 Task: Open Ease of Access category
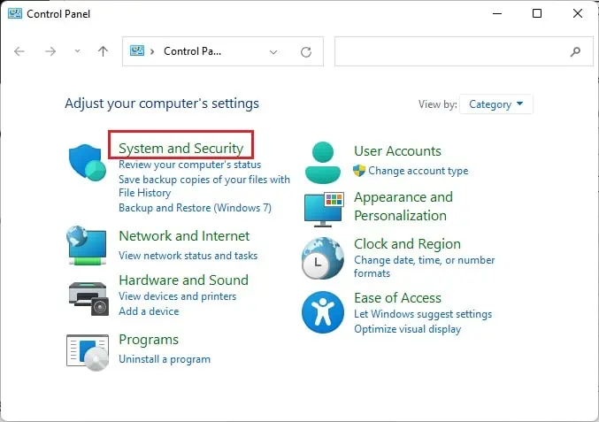coord(397,298)
